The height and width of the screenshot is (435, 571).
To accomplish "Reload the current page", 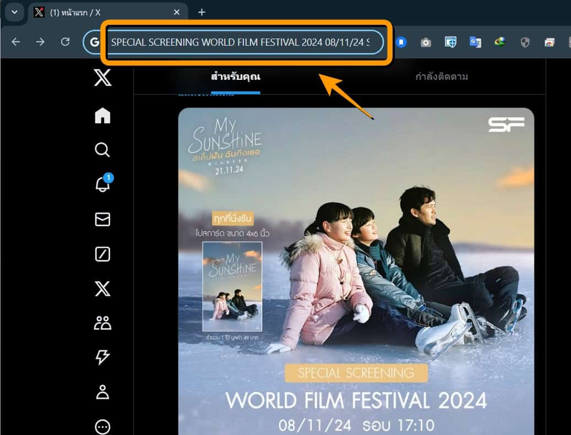I will 65,42.
